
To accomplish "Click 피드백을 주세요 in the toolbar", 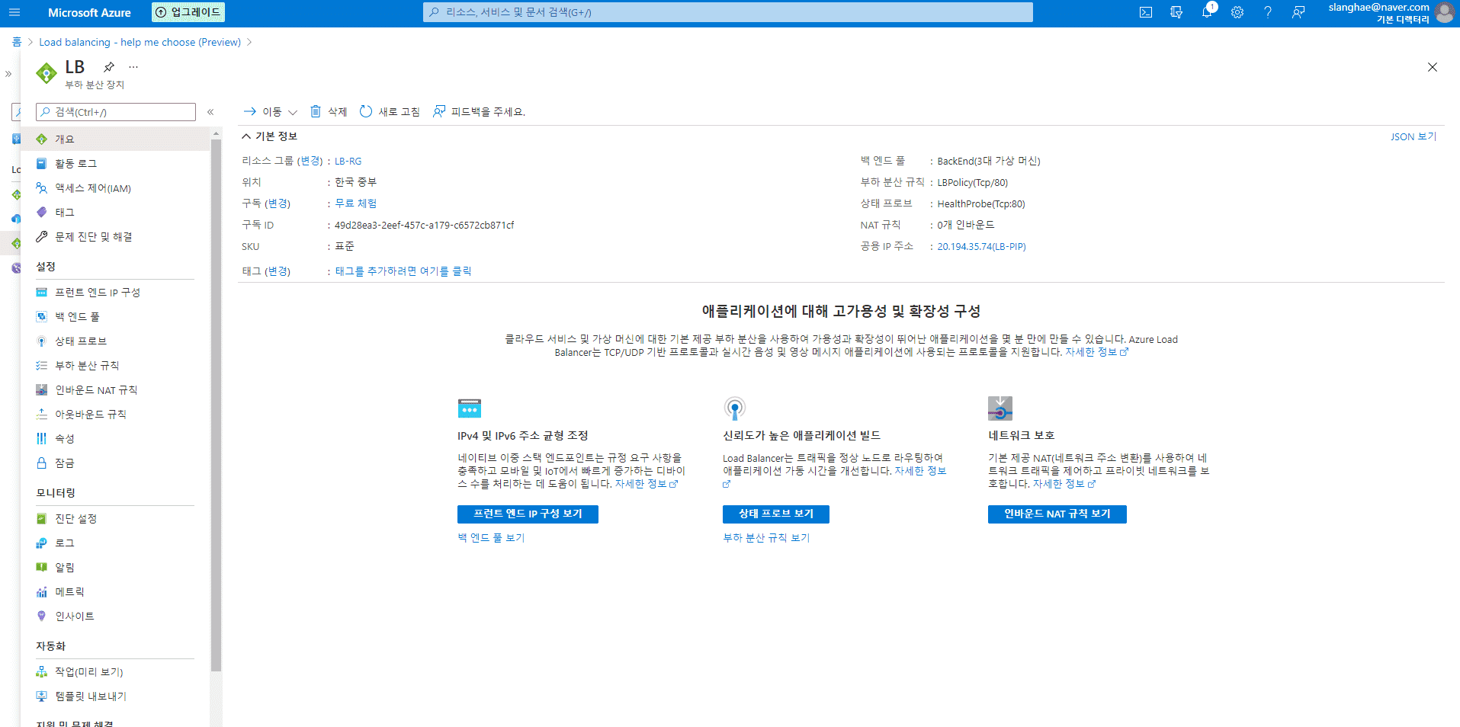I will click(480, 112).
